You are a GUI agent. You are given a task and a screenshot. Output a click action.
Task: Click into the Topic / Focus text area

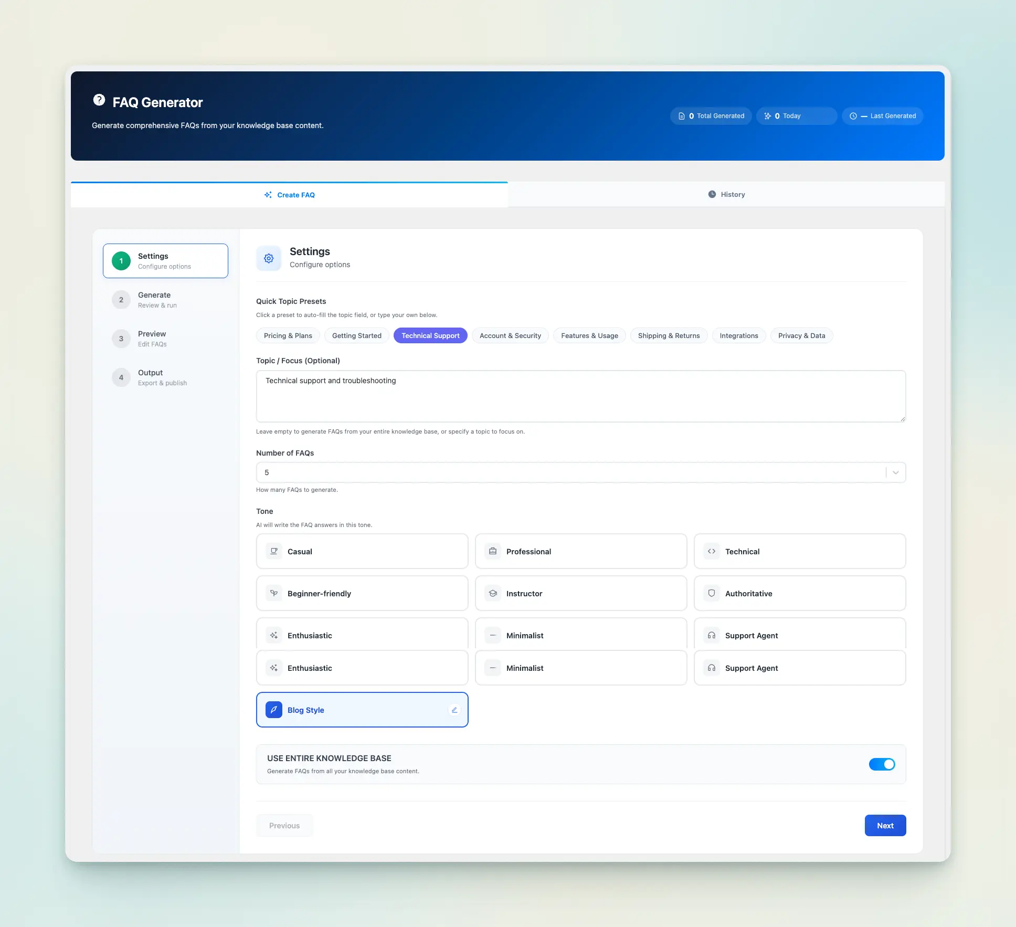click(x=580, y=396)
